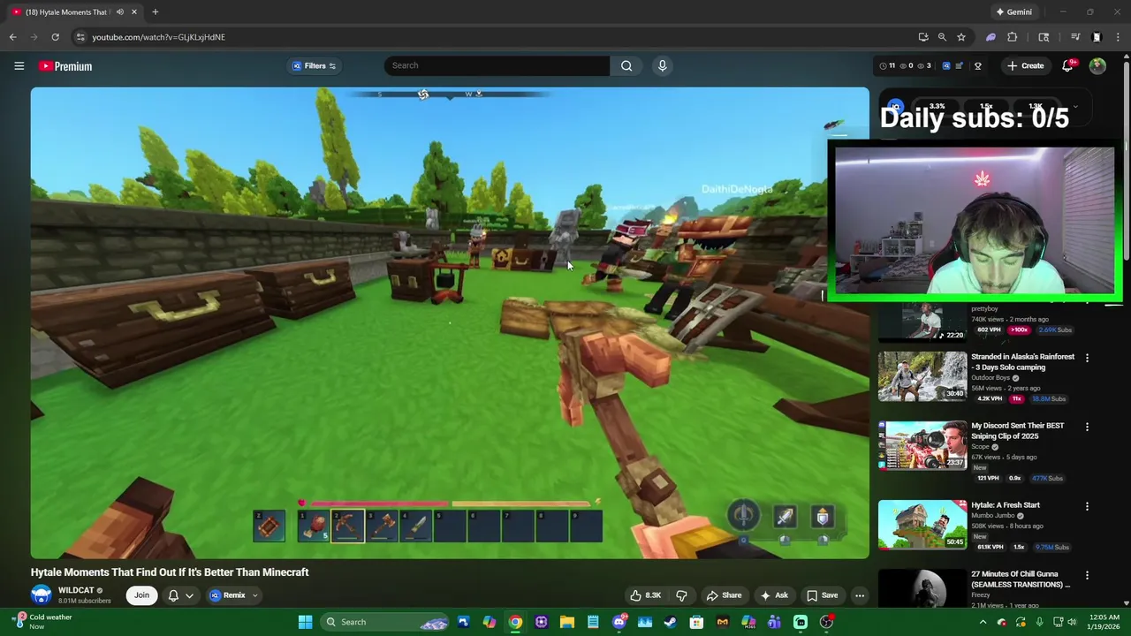Show hidden system tray icons
Screen dimensions: 1131x636
coord(983,622)
